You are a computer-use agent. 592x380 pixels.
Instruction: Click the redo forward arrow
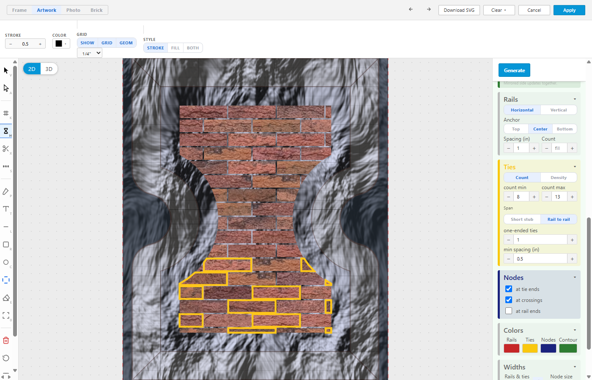(x=429, y=9)
